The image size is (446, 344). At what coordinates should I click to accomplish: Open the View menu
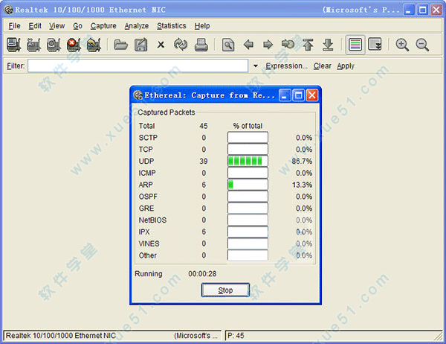(57, 26)
